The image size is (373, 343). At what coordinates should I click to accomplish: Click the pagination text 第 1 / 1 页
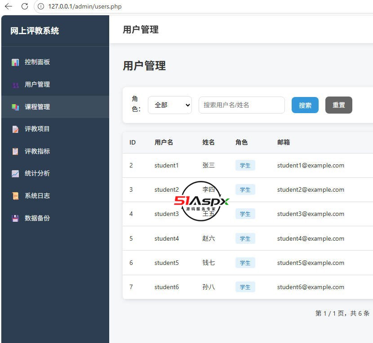pos(329,313)
